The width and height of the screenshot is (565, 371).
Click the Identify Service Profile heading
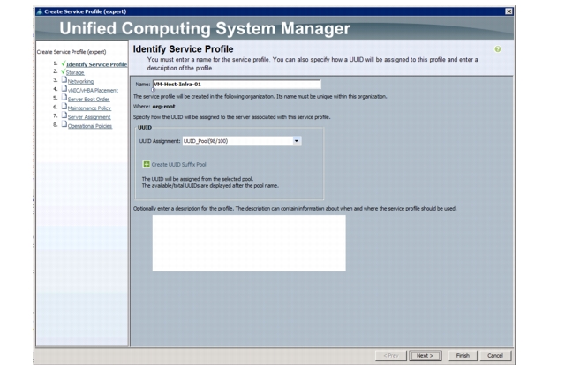(183, 49)
